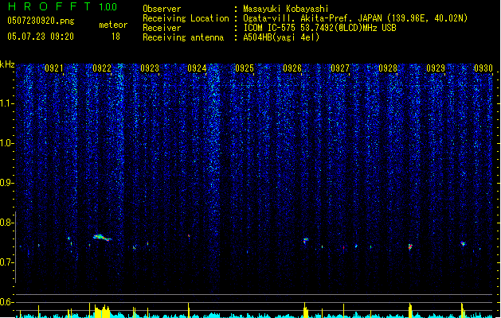Click the ICOM IC-575 receiver text

click(x=319, y=28)
